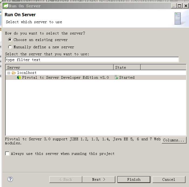This screenshot has width=189, height=187.
Task: Click the Pivotal tc Server leaf icon
Action: point(19,77)
